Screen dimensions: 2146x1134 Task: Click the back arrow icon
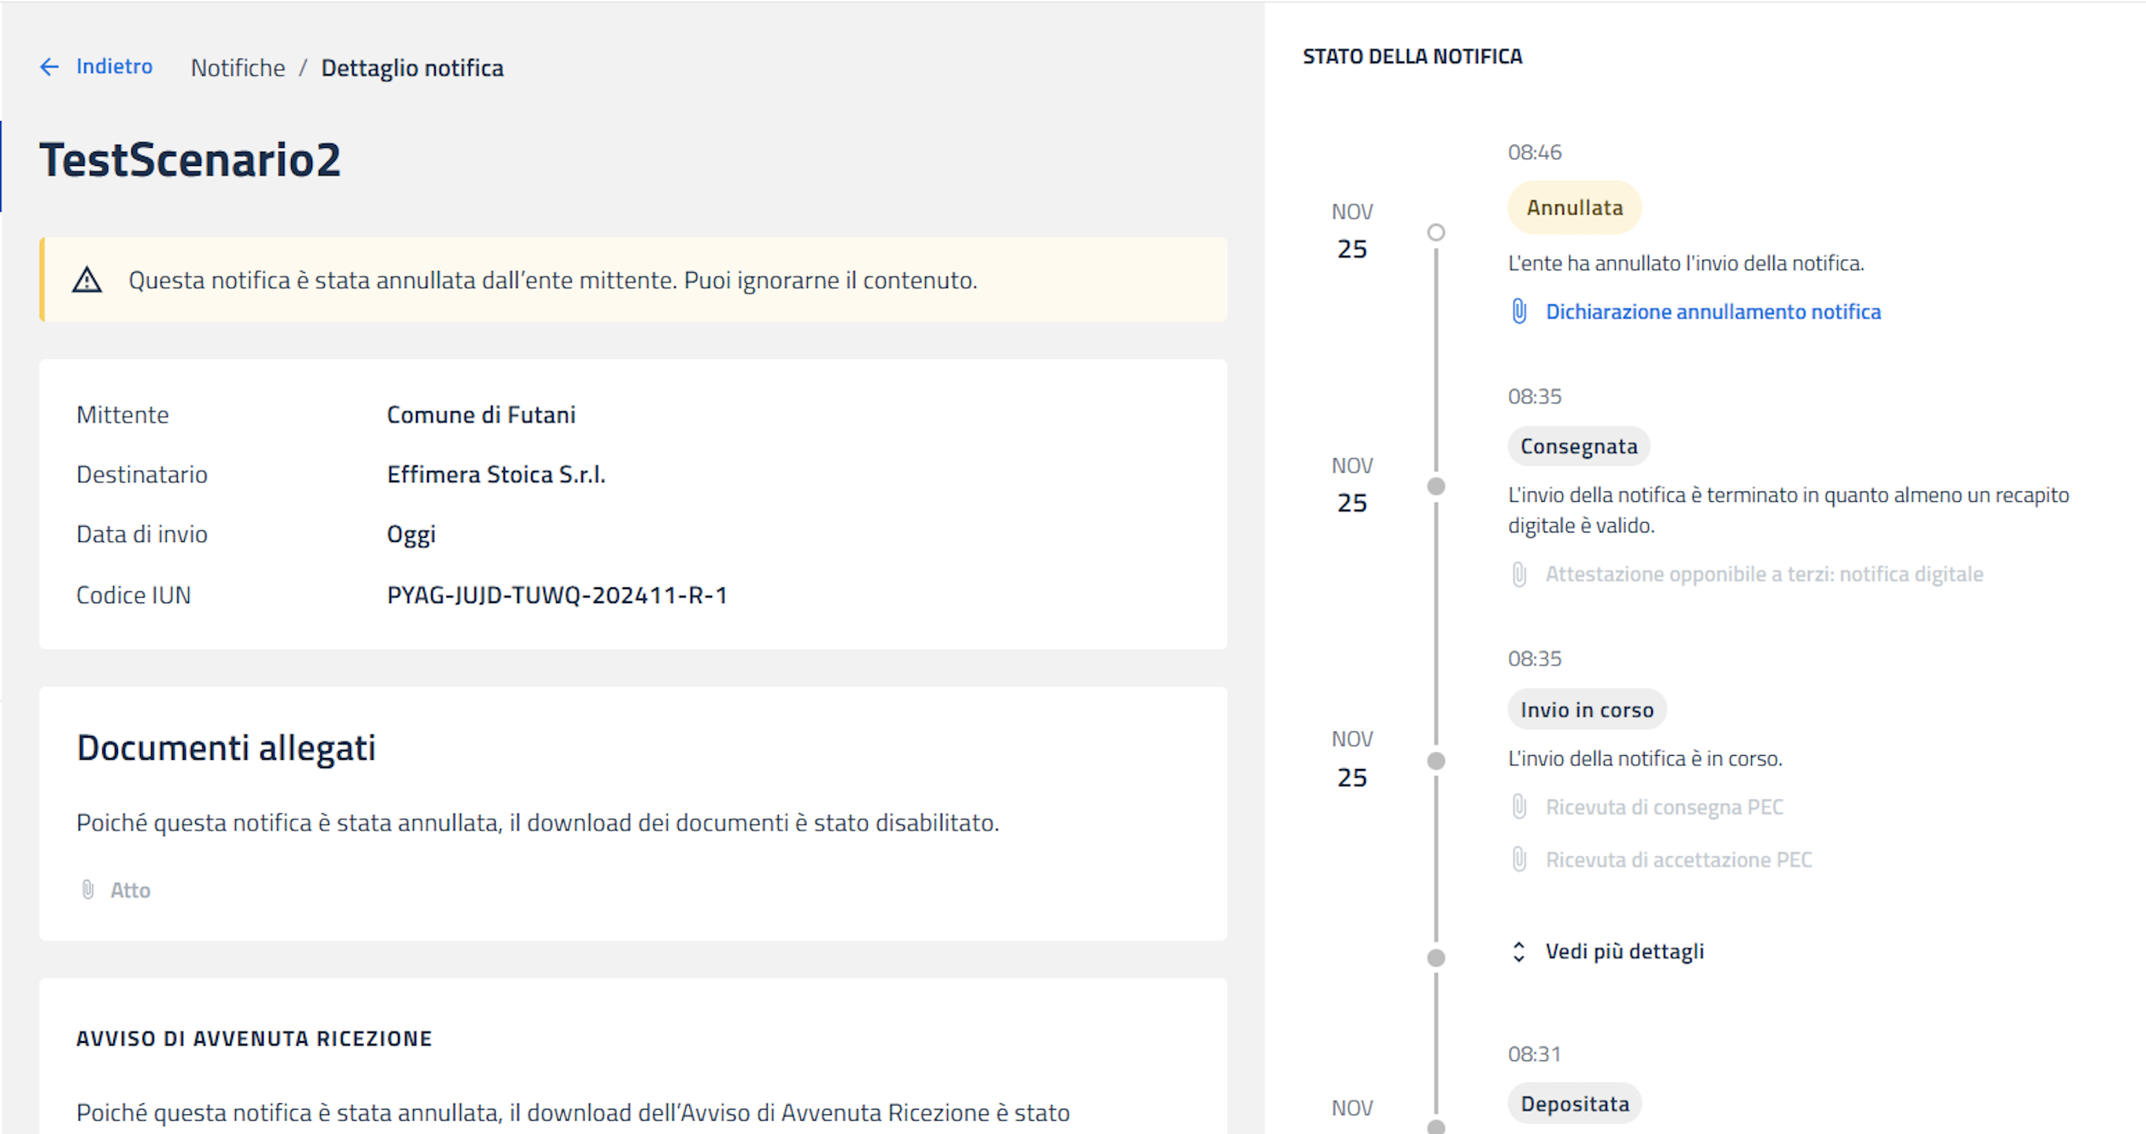(49, 68)
